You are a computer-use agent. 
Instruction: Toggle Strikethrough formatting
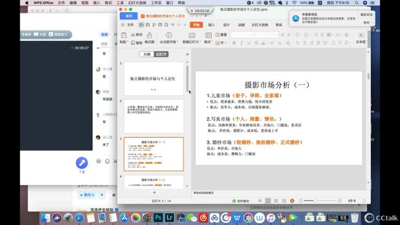tap(256, 43)
